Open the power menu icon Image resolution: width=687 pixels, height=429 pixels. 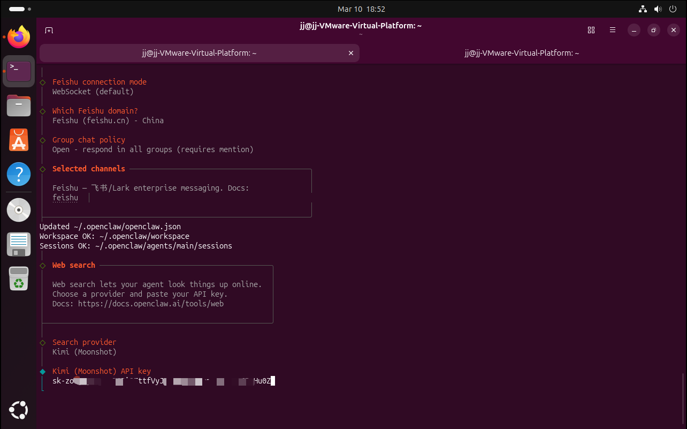coord(673,9)
